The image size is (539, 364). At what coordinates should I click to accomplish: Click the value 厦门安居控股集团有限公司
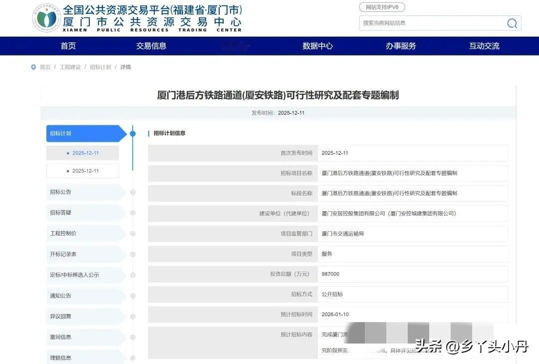point(353,213)
